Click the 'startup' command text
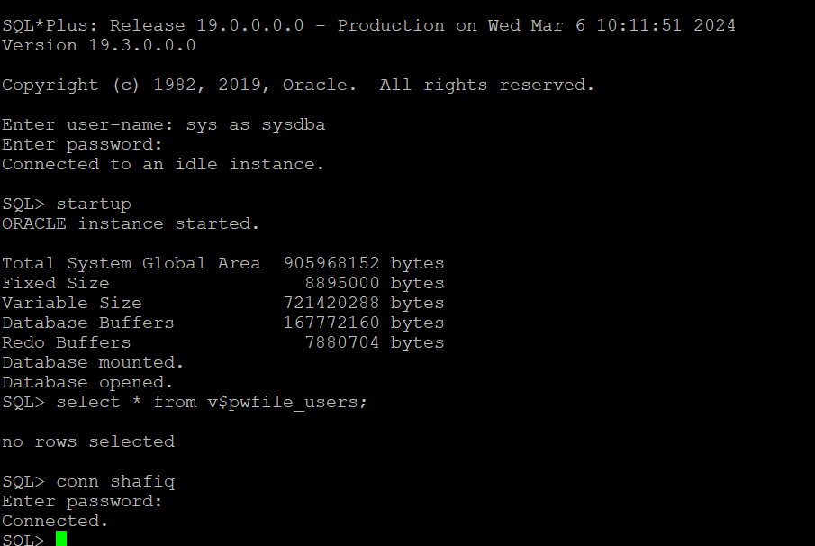Viewport: 815px width, 546px height. pyautogui.click(x=94, y=204)
